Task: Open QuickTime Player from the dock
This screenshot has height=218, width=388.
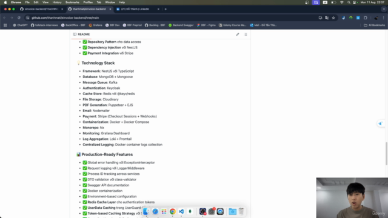Action: tap(220, 211)
